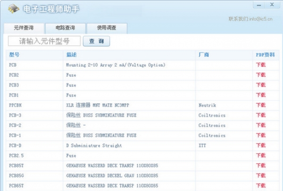Download PDF for the PCB3 row
This screenshot has height=191, width=283.
click(261, 85)
